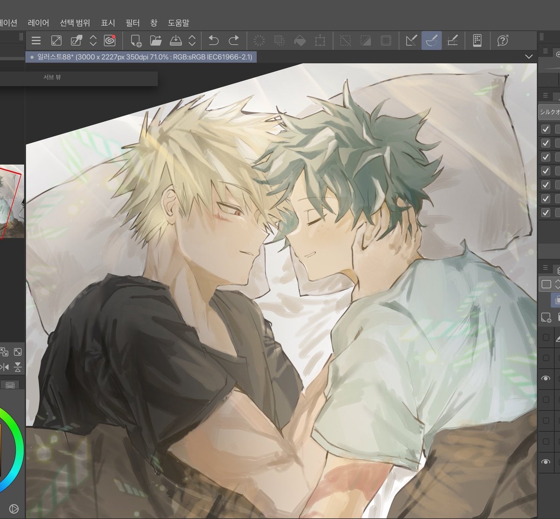
Task: Click the Fill bucket icon
Action: click(x=300, y=41)
